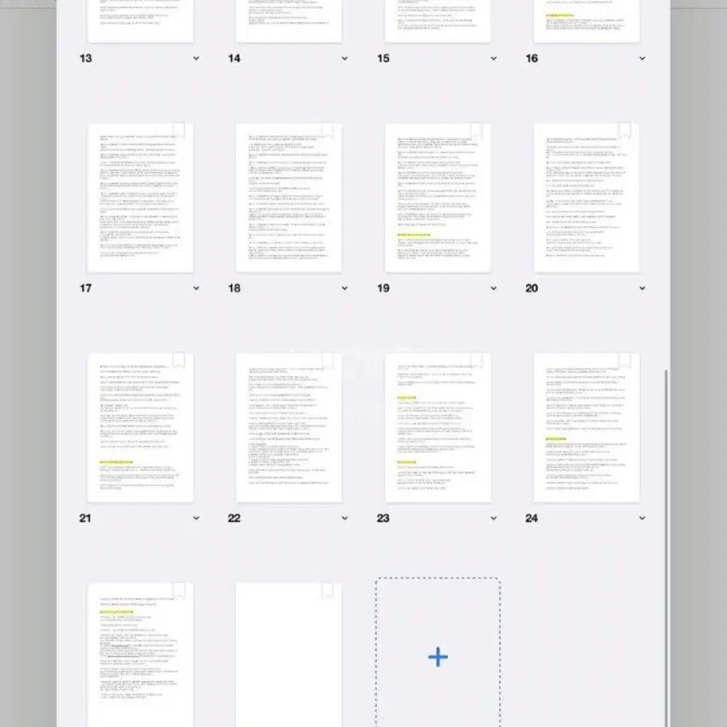
Task: Click the page number label "16"
Action: coord(532,58)
